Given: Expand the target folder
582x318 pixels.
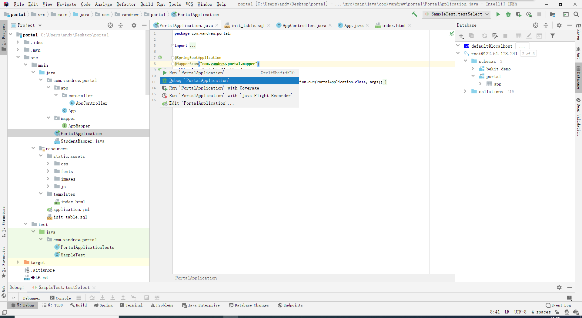Looking at the screenshot, I should pos(18,262).
